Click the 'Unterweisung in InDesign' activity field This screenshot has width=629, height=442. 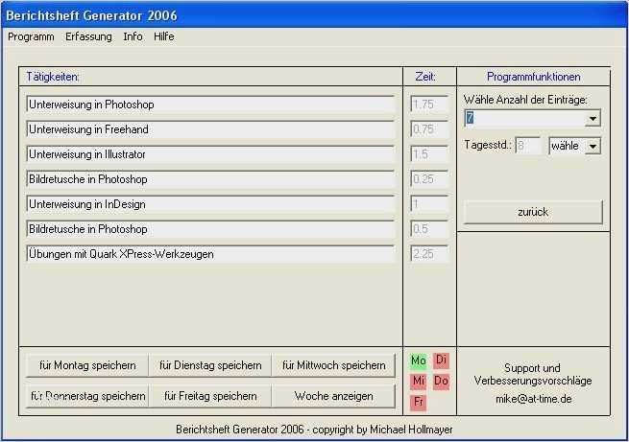click(210, 204)
